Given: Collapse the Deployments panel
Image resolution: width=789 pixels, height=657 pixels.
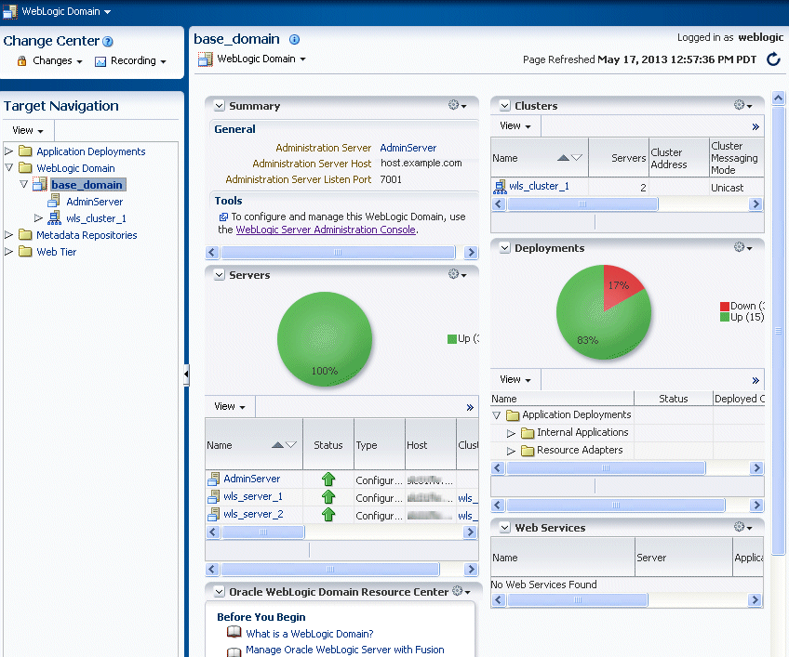Looking at the screenshot, I should click(504, 248).
